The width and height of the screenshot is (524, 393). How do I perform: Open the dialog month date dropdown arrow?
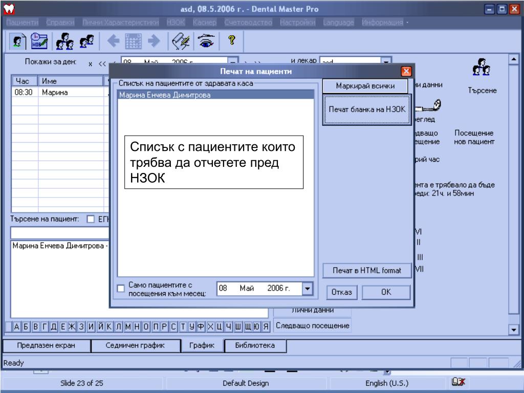pos(307,289)
